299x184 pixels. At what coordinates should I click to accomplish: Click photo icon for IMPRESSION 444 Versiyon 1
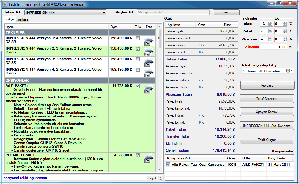point(149,41)
